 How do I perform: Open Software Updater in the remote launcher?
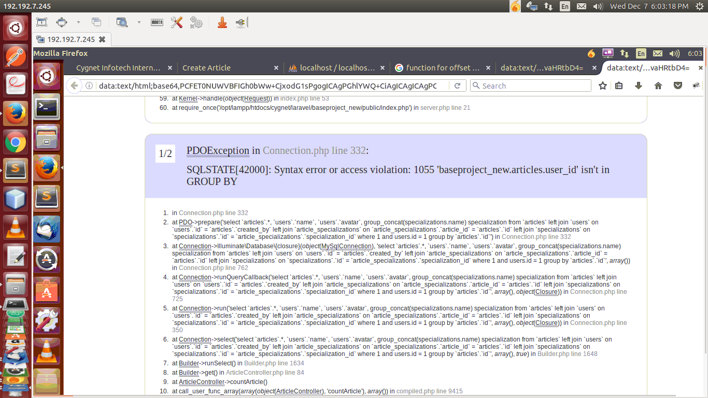click(x=47, y=260)
